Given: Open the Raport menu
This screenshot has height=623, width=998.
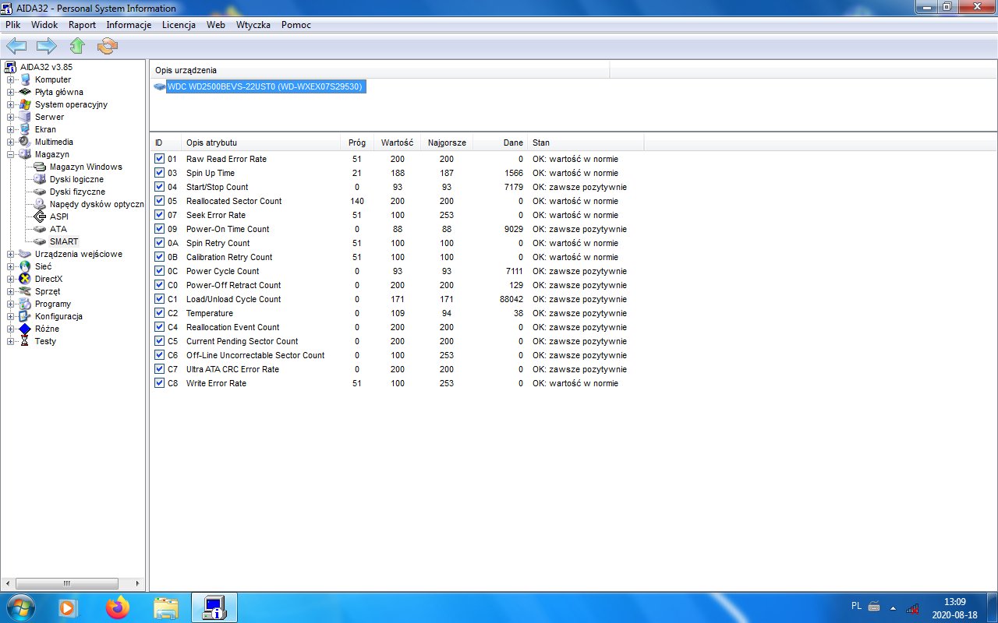Looking at the screenshot, I should coord(82,25).
